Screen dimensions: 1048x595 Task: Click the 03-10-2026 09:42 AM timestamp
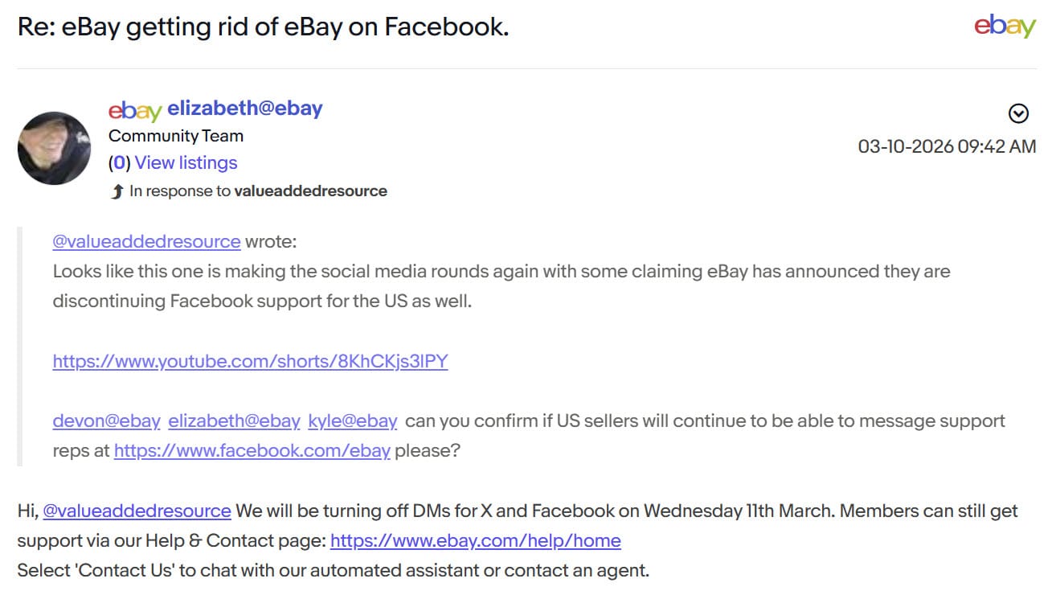[x=947, y=146]
